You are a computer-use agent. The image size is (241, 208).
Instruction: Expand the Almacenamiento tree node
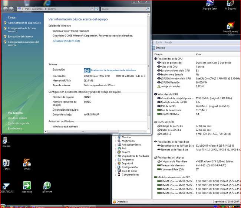click(x=115, y=144)
